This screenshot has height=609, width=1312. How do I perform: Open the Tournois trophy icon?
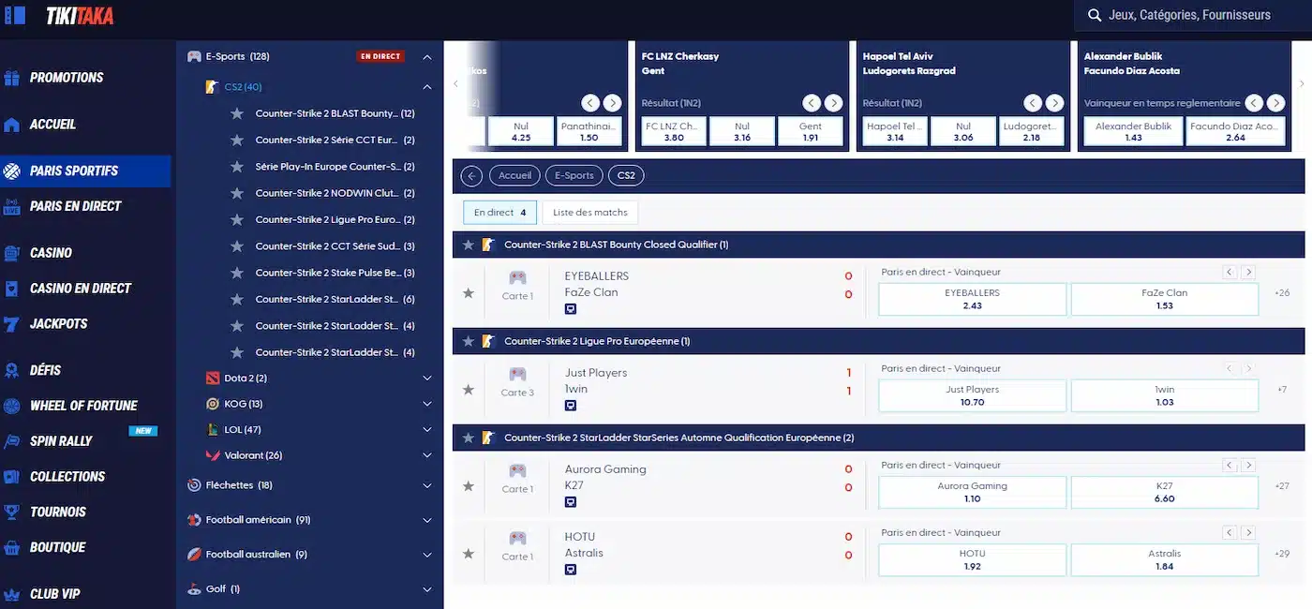click(11, 512)
